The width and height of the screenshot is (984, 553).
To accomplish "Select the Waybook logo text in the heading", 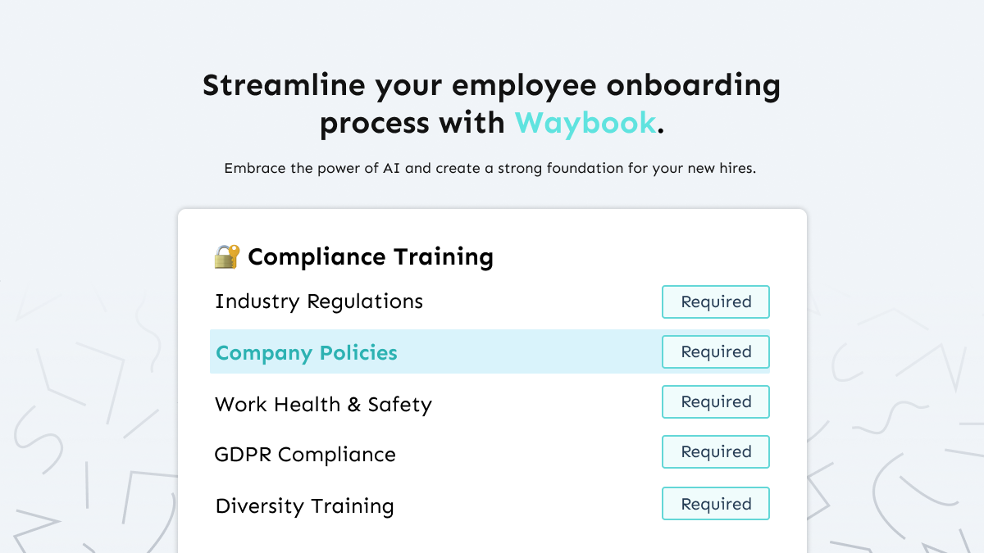I will (x=585, y=123).
